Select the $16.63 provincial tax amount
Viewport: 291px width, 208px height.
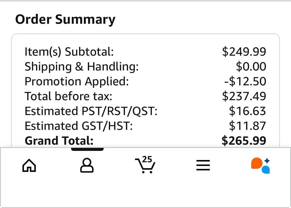pyautogui.click(x=247, y=111)
